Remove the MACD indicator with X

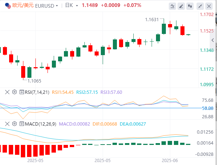pos(7,124)
